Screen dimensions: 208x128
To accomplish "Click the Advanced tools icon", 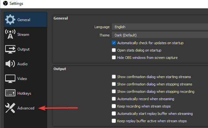I will tap(10, 108).
